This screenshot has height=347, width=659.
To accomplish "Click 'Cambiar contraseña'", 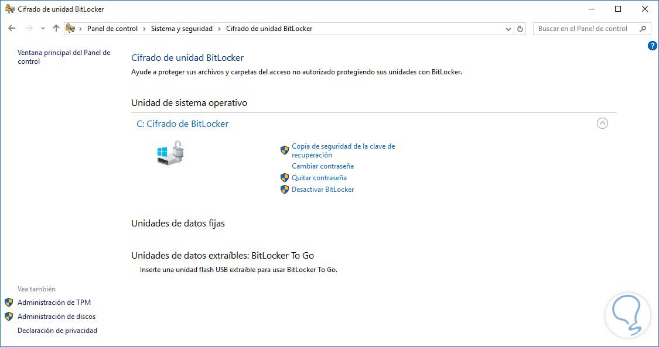I will pos(323,166).
